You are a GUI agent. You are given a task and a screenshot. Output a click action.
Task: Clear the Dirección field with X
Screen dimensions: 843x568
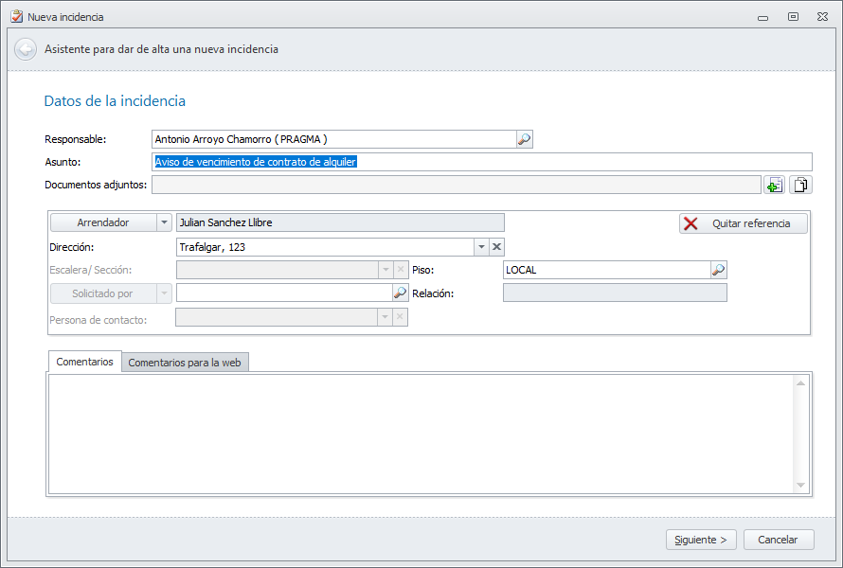497,247
